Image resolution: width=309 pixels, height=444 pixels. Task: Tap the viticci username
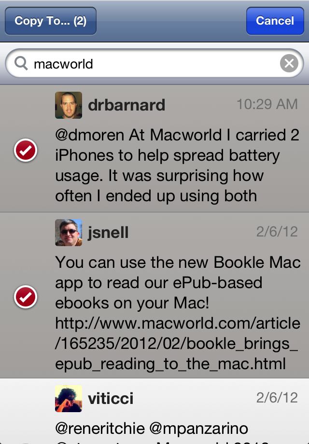point(111,399)
